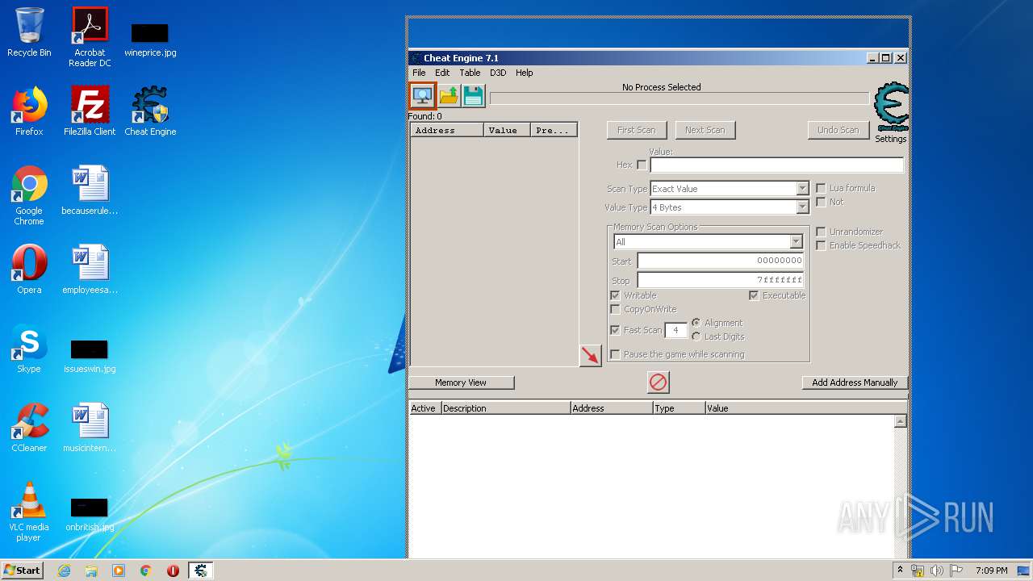Screen dimensions: 1033x581
Task: Open media player taskbar icon
Action: pyautogui.click(x=119, y=571)
